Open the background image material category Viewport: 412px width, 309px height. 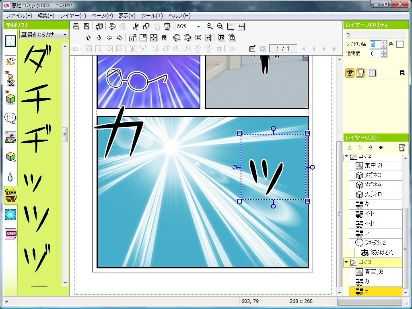(10, 138)
